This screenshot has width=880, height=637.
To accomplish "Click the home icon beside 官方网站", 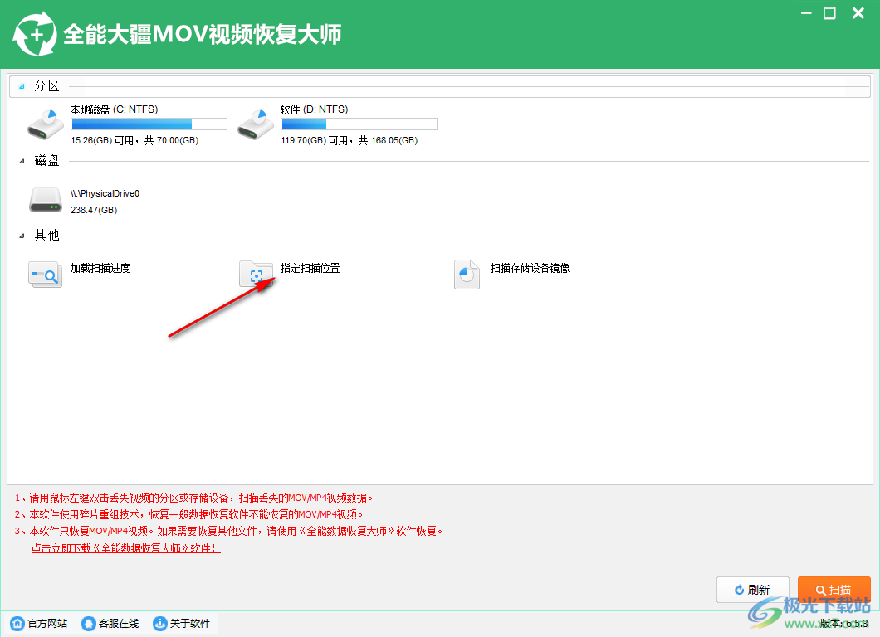I will pyautogui.click(x=17, y=623).
